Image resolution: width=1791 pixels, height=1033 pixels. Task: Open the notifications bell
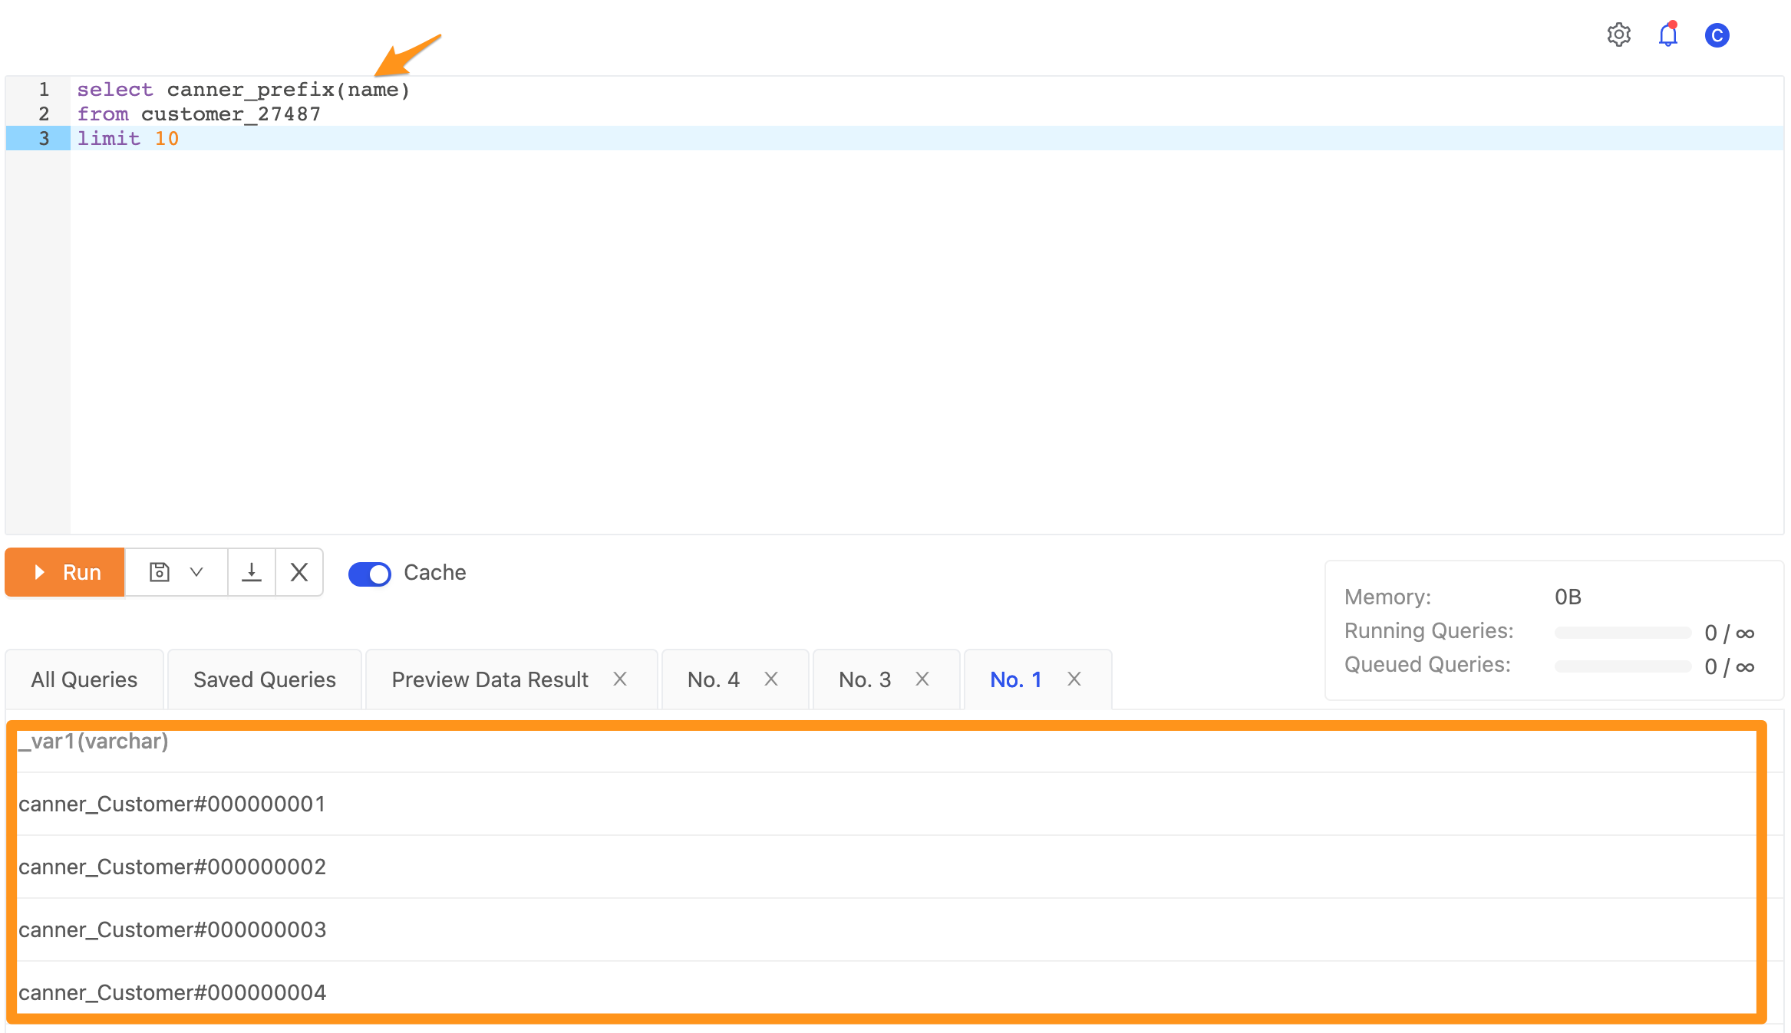tap(1667, 35)
